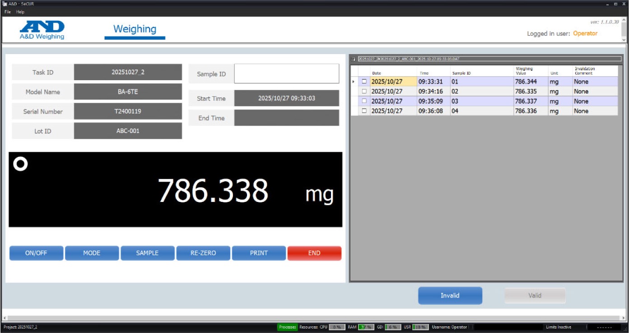This screenshot has width=629, height=333.
Task: Tick the checkbox for sample 02 row
Action: click(364, 91)
